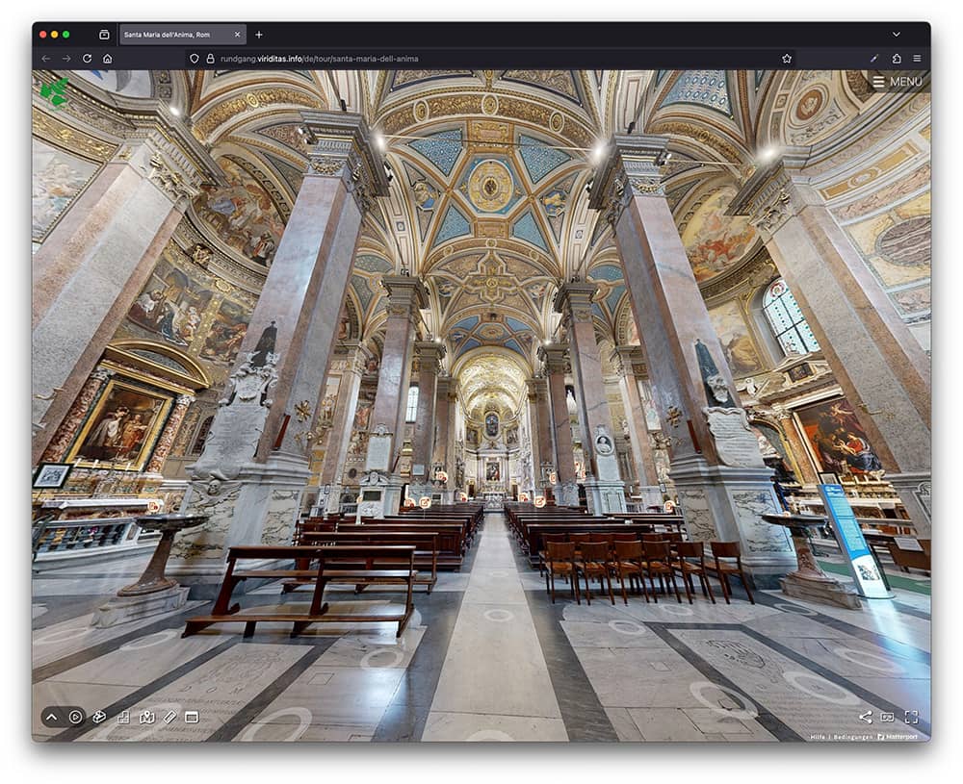This screenshot has height=784, width=963.
Task: Go back to the previous page
Action: coord(46,59)
